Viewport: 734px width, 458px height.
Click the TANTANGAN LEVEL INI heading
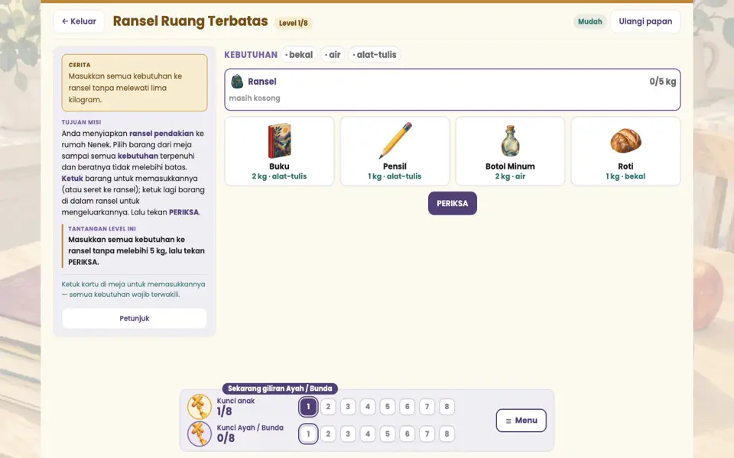click(x=102, y=228)
